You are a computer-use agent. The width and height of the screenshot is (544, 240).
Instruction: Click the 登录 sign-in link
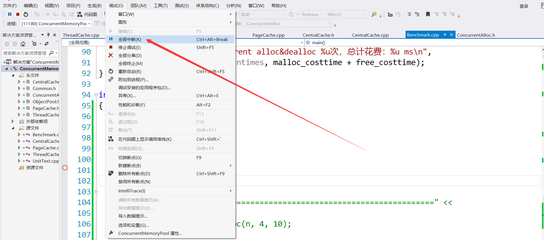tap(524, 6)
